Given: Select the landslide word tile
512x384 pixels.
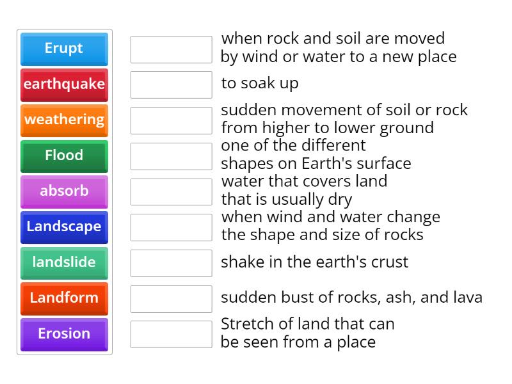Looking at the screenshot, I should (x=63, y=263).
